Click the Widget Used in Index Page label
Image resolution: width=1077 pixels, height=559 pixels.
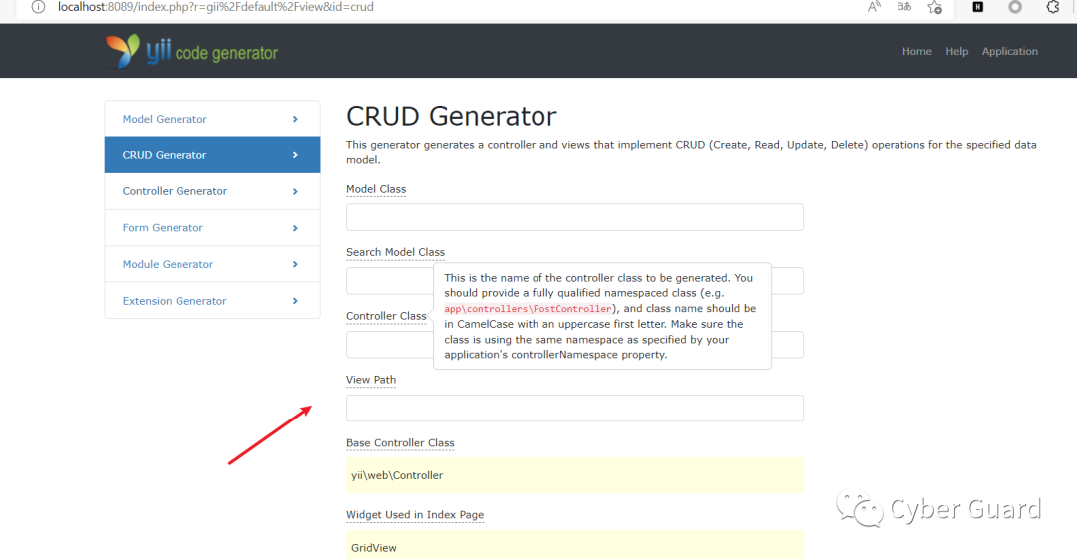tap(415, 515)
